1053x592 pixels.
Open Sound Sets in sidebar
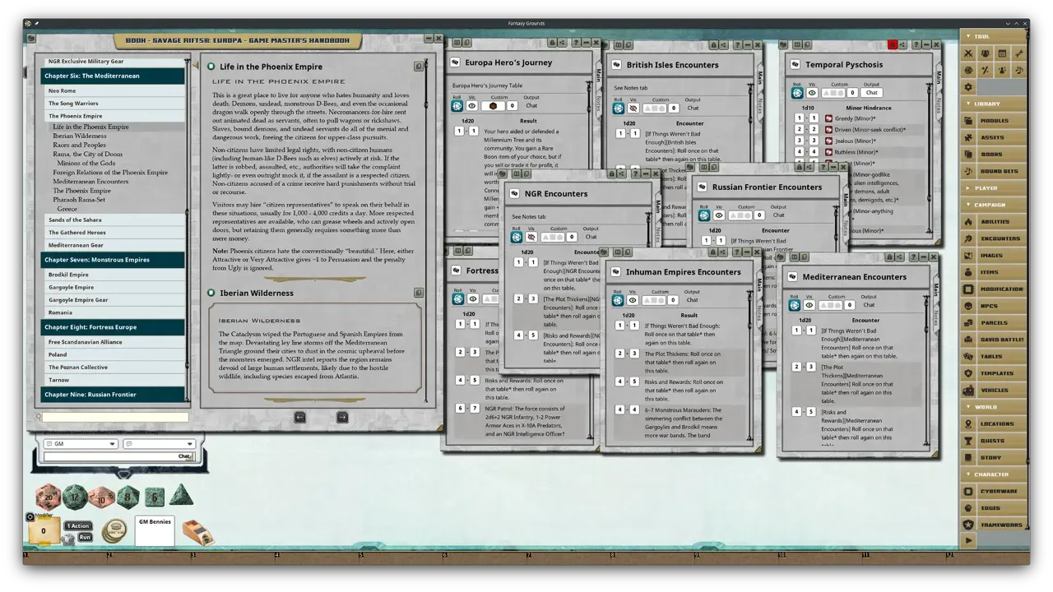(x=994, y=171)
